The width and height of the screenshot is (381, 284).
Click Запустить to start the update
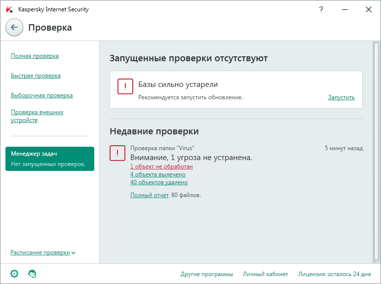(x=341, y=97)
